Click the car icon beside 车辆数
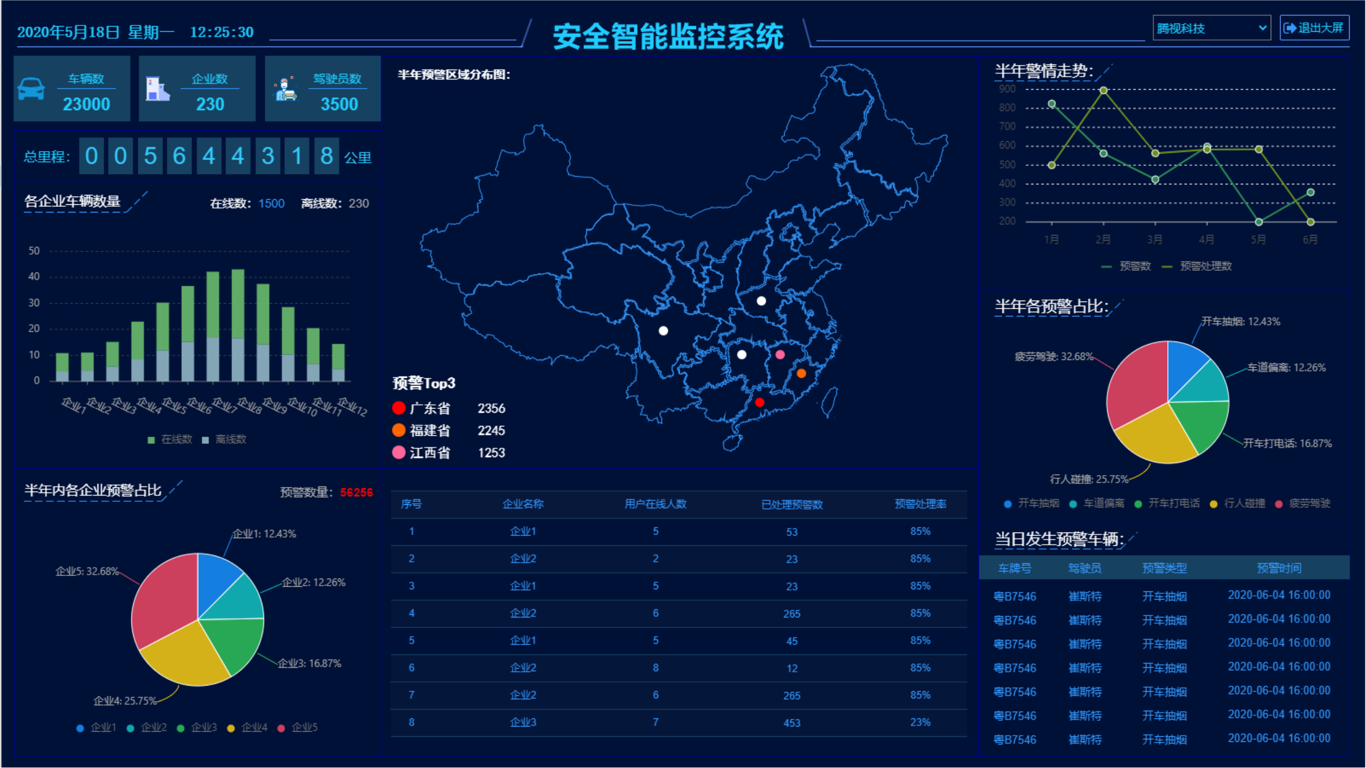Viewport: 1366px width, 768px height. (31, 89)
